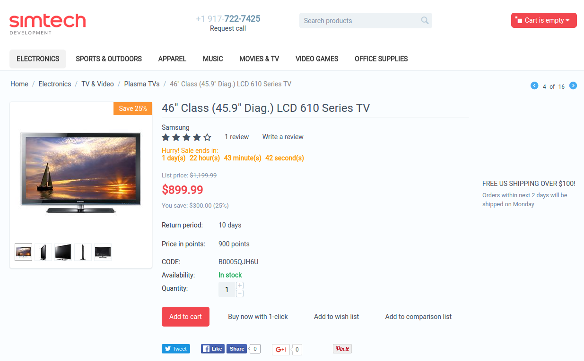Click Add to cart button
This screenshot has width=584, height=361.
(185, 317)
